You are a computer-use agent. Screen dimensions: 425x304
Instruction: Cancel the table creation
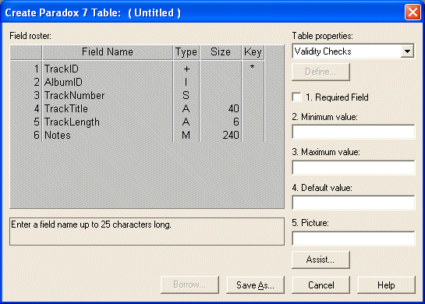(321, 285)
